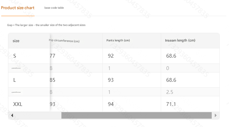Click the horizontal scrollbar thumb
The height and width of the screenshot is (127, 229).
tap(136, 116)
